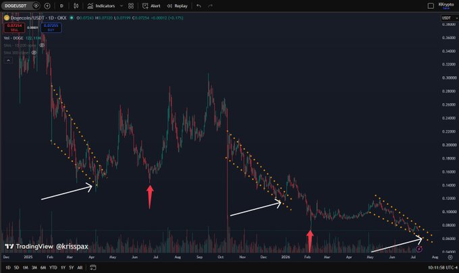Open the DOGEUSDT symbol search
Image resolution: width=459 pixels, height=273 pixels.
(16, 6)
